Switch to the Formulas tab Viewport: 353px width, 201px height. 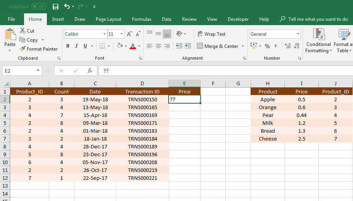(x=141, y=19)
